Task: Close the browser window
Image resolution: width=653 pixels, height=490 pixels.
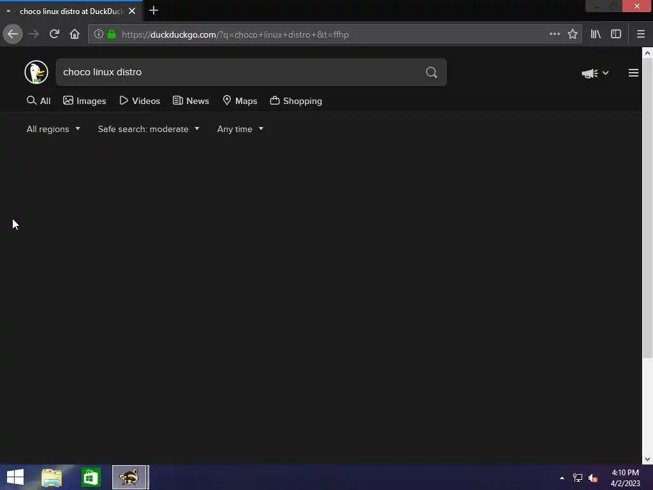Action: 637,6
